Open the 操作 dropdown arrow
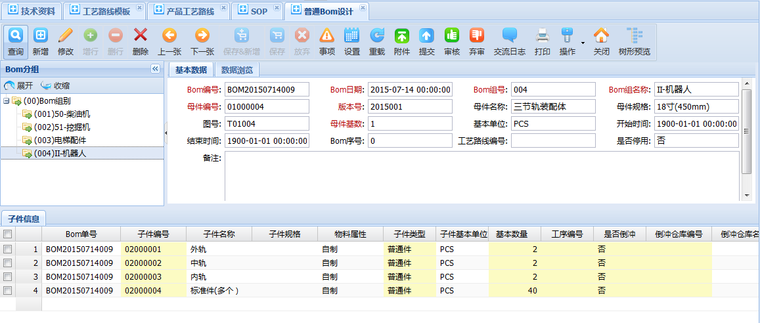 click(581, 43)
